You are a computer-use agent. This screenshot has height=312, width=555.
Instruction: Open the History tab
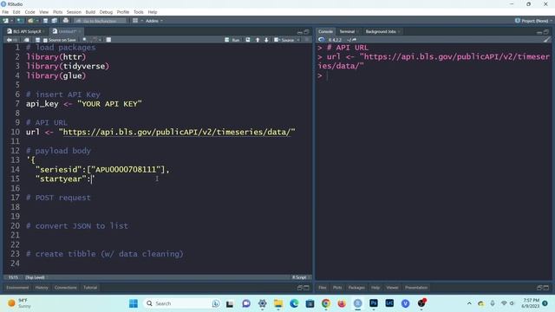pos(42,288)
